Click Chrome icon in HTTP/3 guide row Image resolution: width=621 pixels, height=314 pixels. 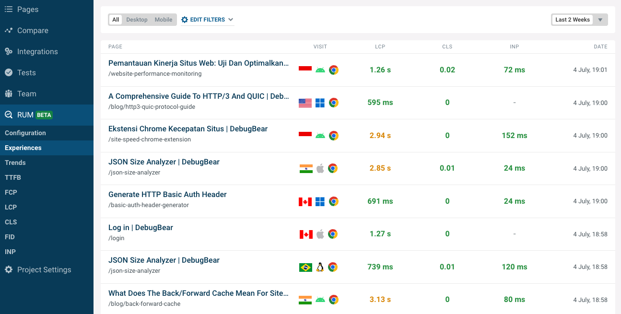click(x=334, y=103)
